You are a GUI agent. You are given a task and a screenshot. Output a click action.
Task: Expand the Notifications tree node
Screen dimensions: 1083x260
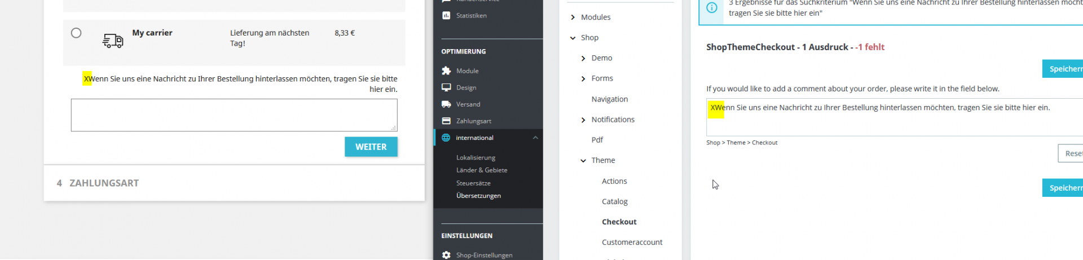click(583, 120)
